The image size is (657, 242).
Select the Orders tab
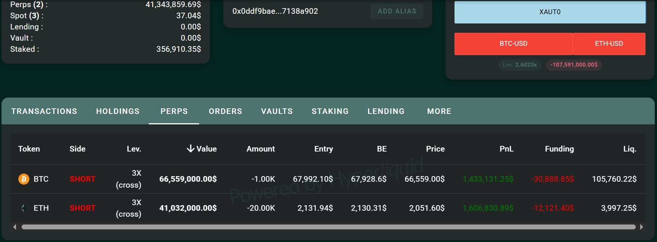225,111
